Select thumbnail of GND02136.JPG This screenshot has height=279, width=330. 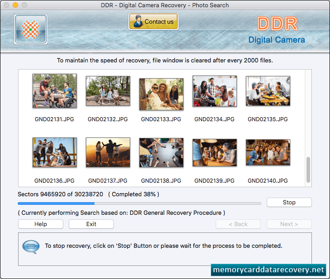tap(55, 152)
